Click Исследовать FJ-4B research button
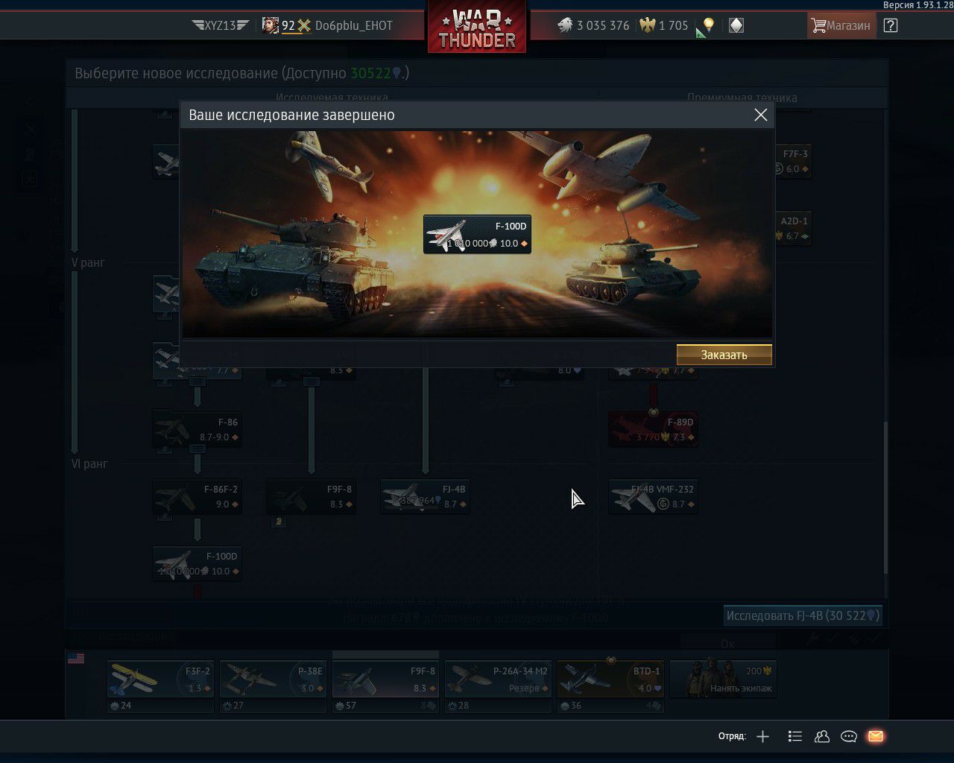The height and width of the screenshot is (763, 954). [803, 615]
